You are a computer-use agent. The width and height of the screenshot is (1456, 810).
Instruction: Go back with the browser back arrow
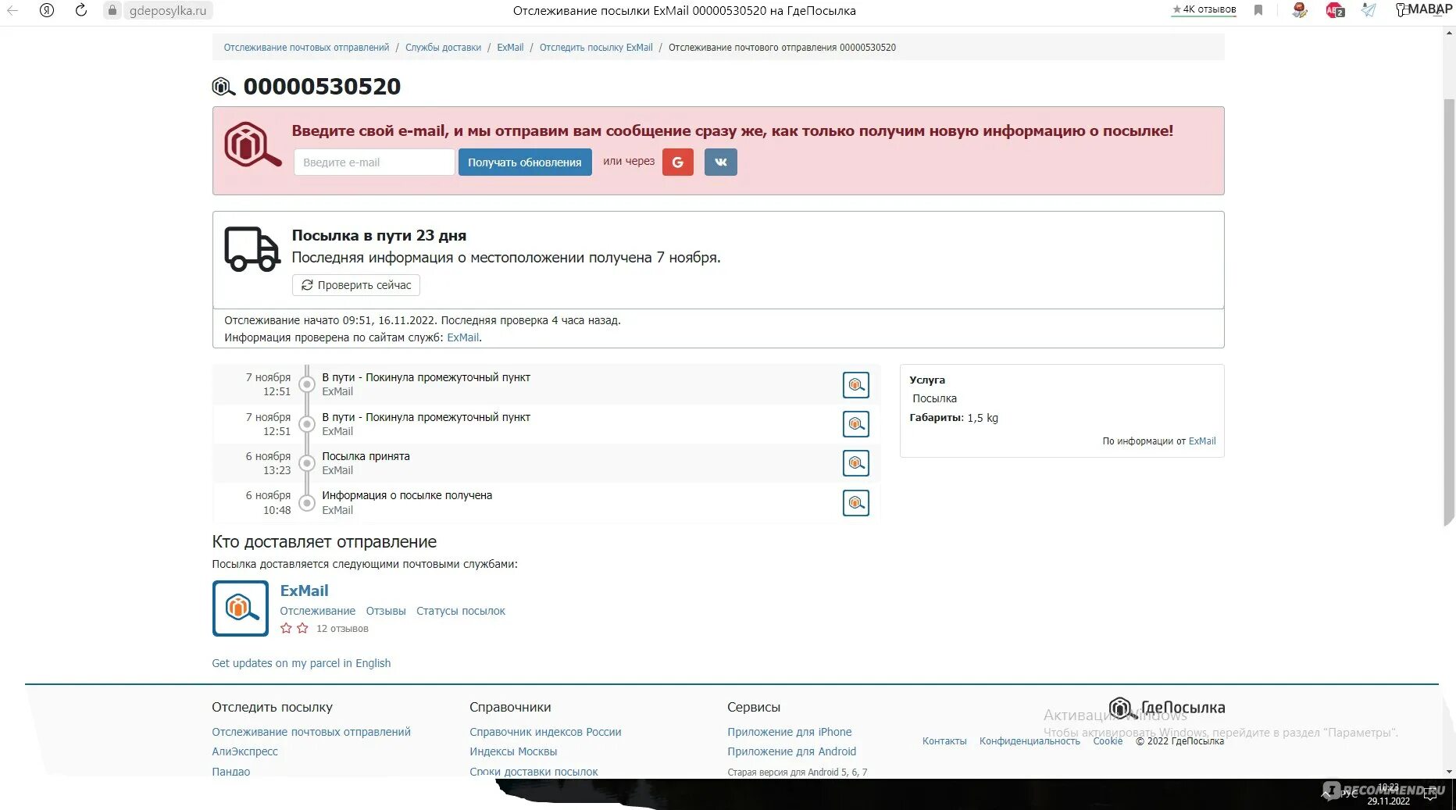[12, 10]
